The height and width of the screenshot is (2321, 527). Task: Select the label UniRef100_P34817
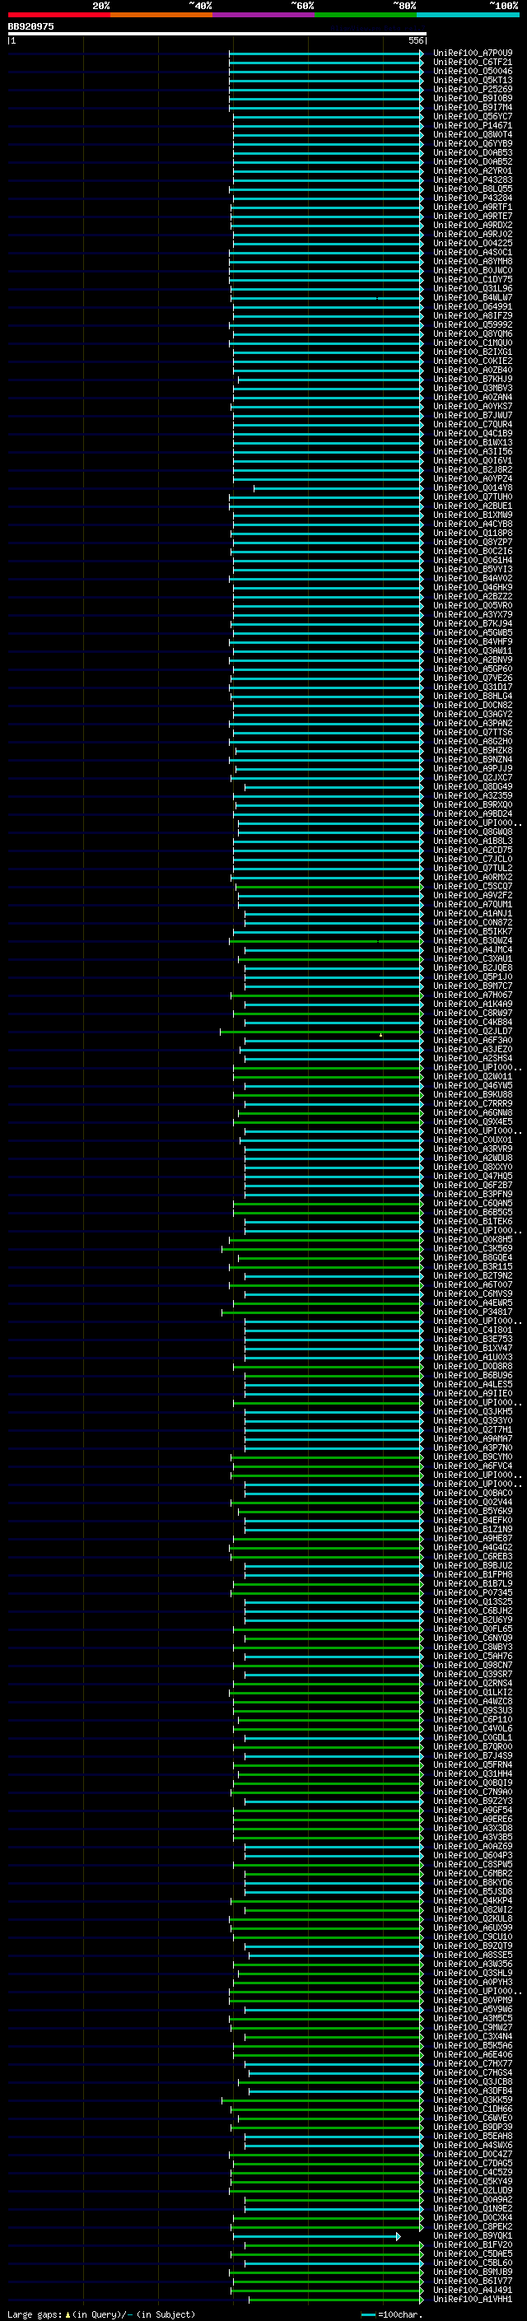(473, 1312)
